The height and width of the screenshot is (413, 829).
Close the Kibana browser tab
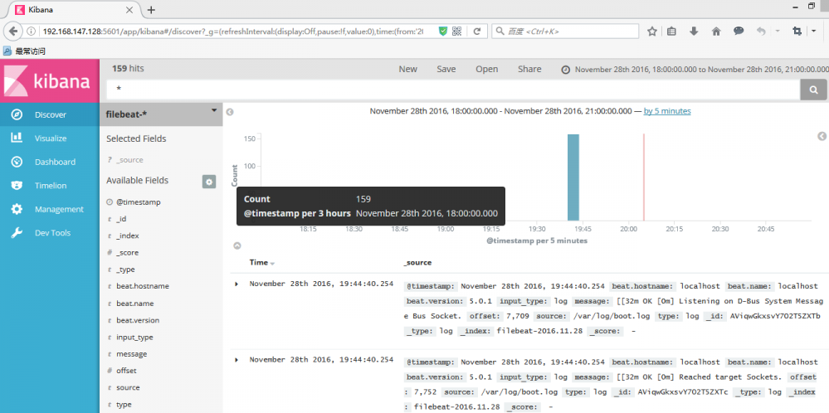pos(129,9)
